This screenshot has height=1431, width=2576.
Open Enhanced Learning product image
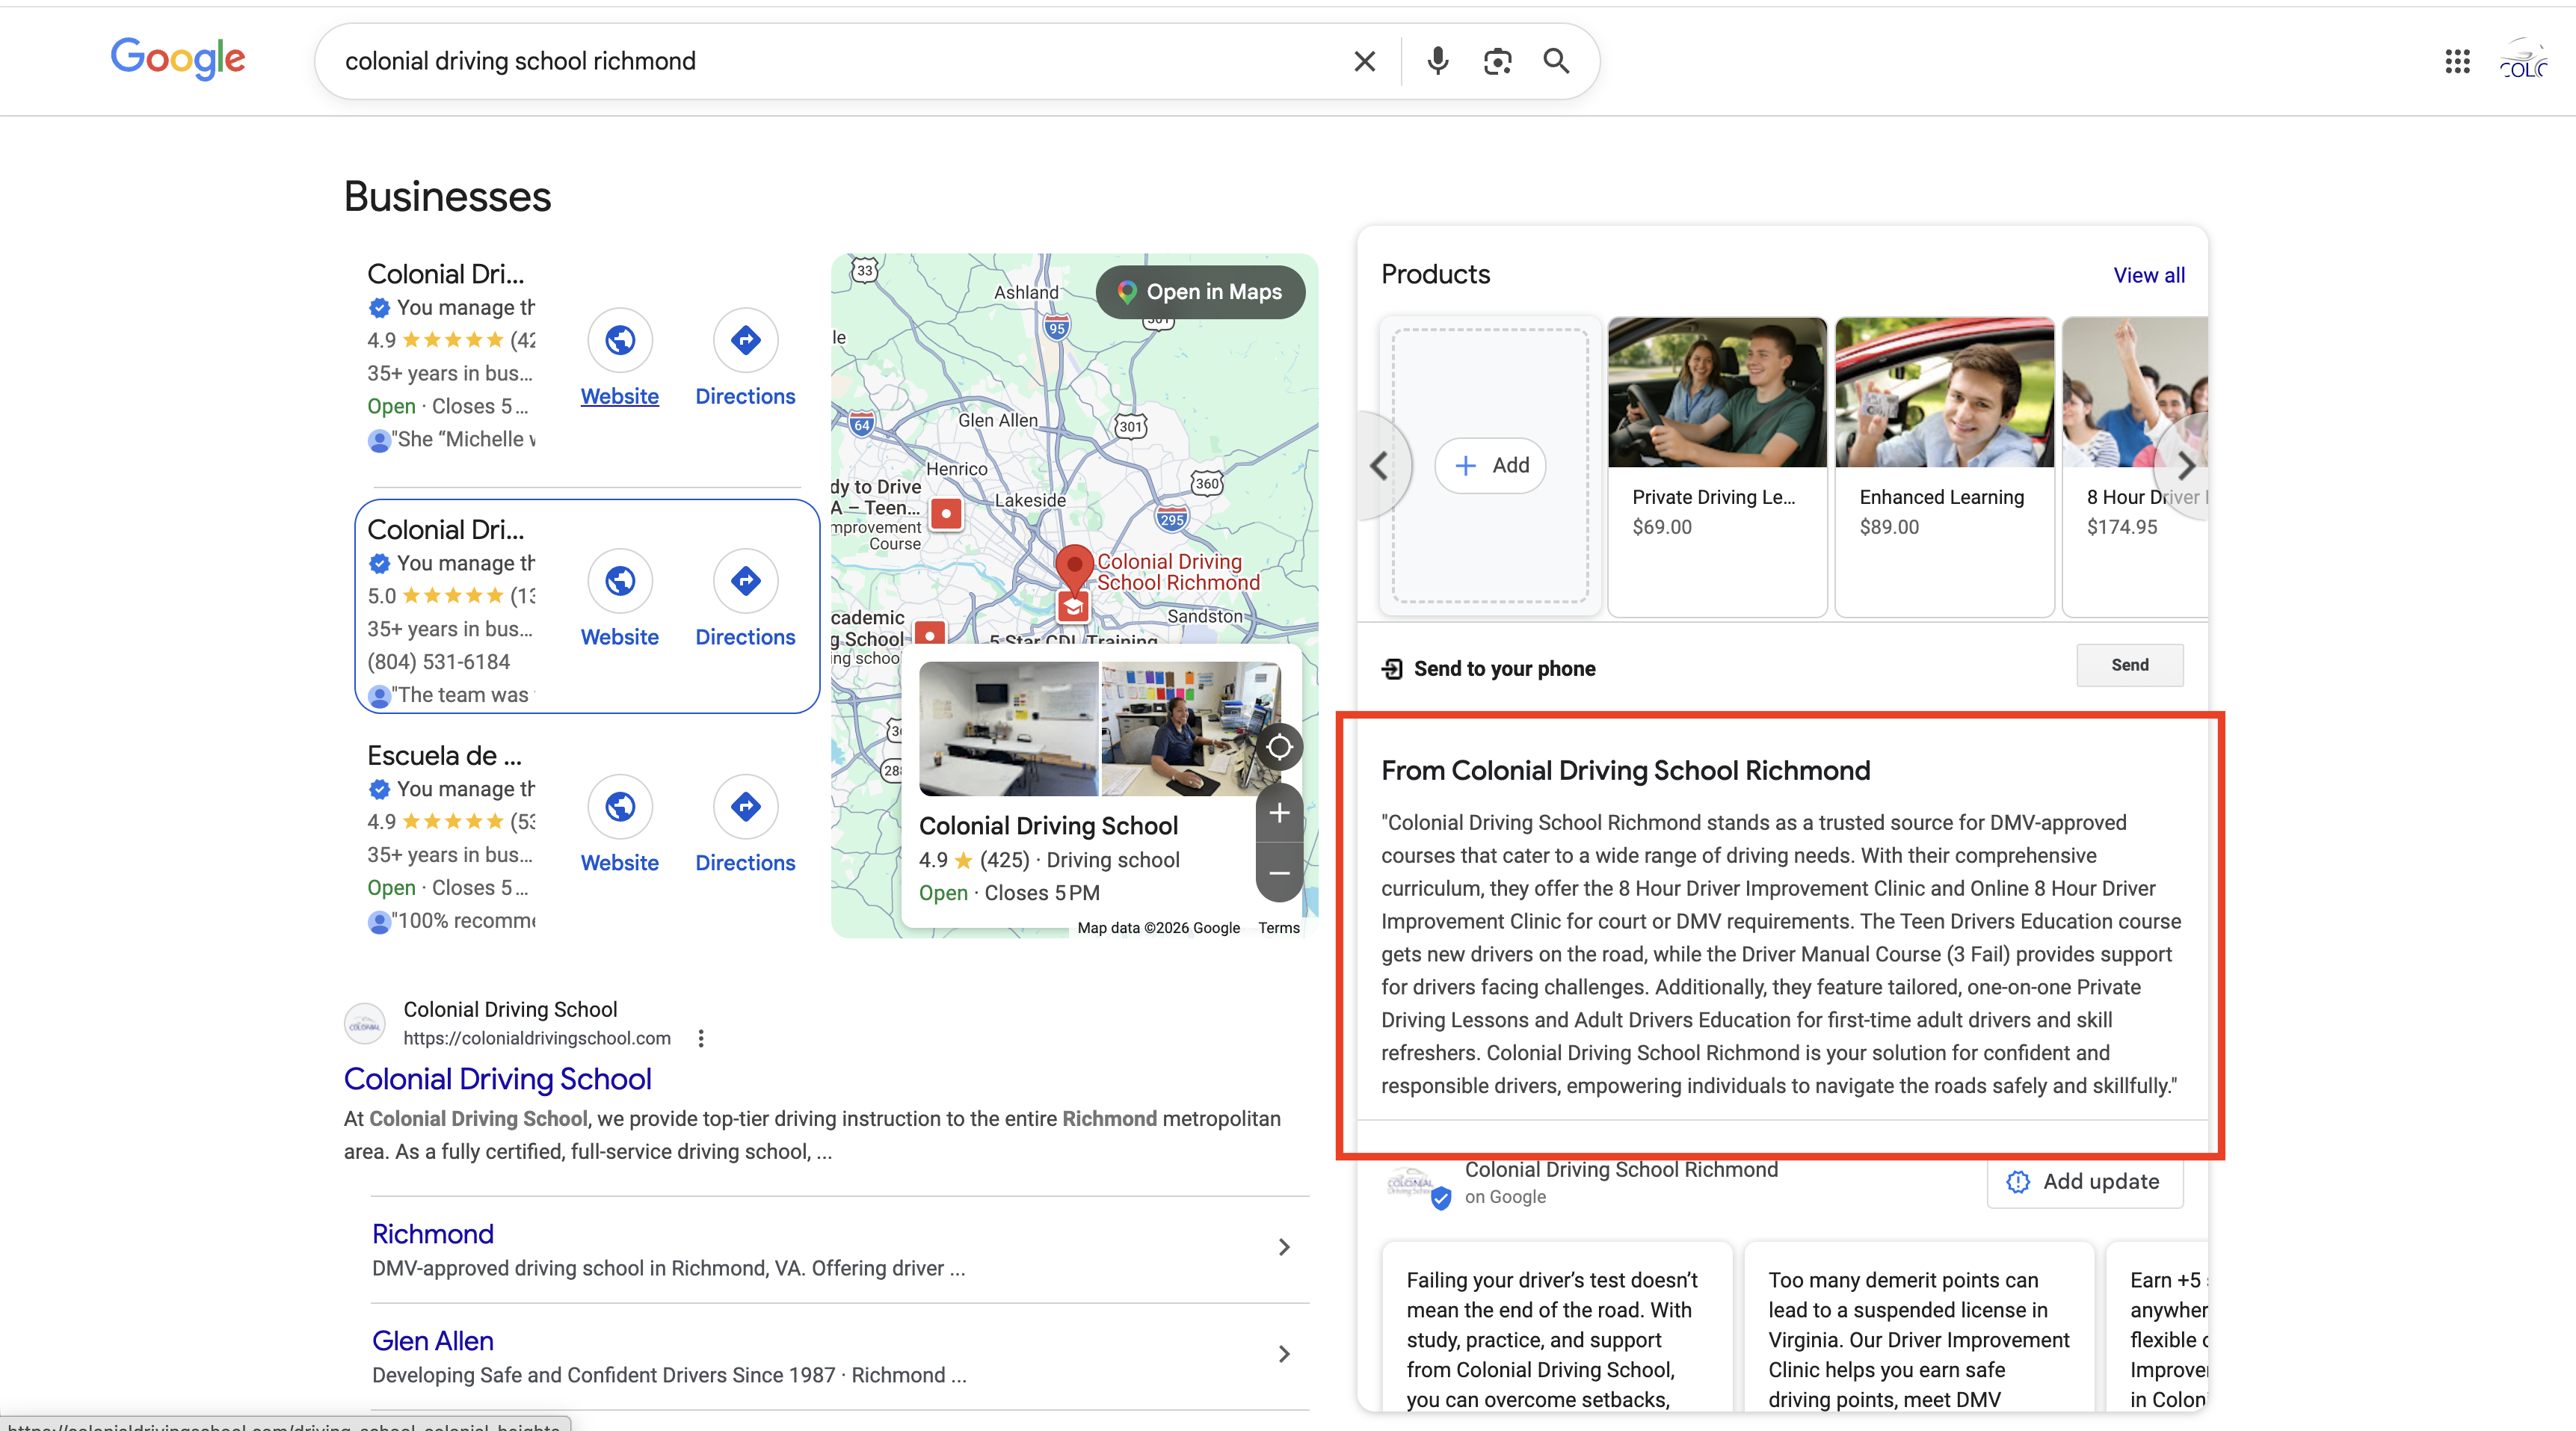(1944, 392)
